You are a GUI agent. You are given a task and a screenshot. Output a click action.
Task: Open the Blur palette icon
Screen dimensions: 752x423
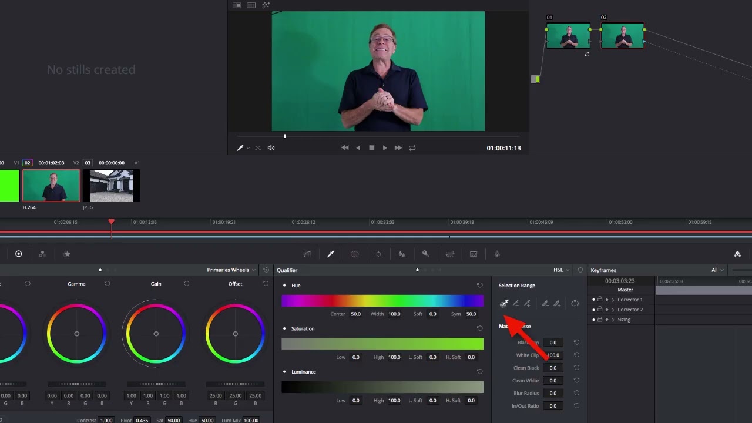point(402,254)
